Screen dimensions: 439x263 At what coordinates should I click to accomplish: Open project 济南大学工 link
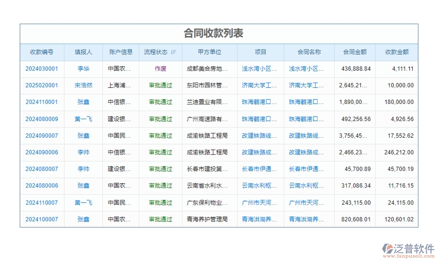coord(260,85)
